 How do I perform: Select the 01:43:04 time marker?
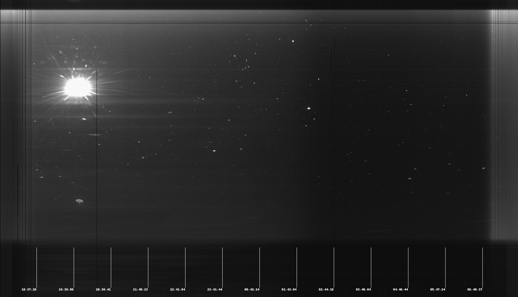pyautogui.click(x=289, y=290)
